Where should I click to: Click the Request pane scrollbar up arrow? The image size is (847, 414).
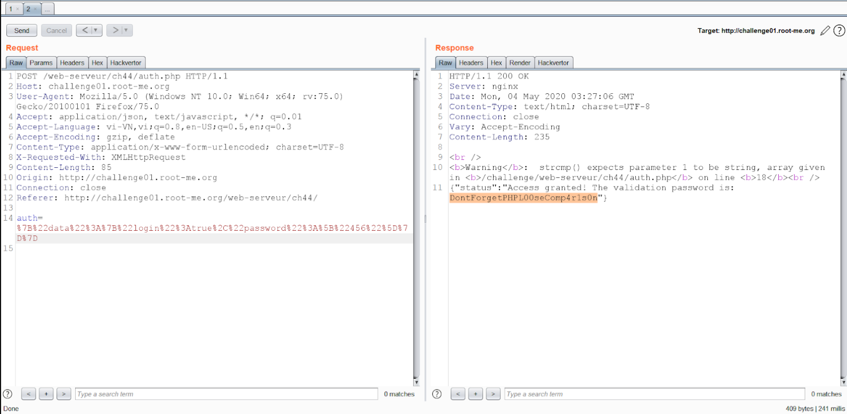point(416,75)
